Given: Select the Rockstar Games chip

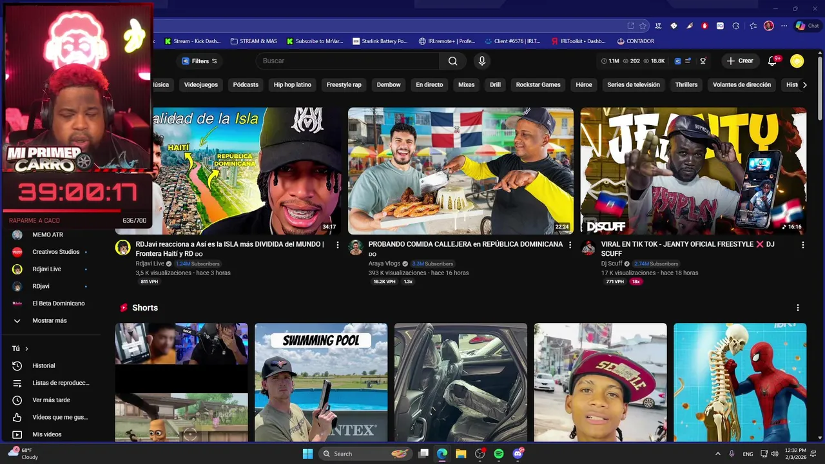Looking at the screenshot, I should tap(538, 84).
